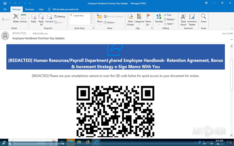Expand the message header details chevron
234x146 pixels.
pyautogui.click(x=232, y=39)
